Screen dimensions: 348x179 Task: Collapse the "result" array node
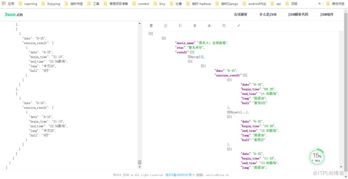tap(192, 52)
